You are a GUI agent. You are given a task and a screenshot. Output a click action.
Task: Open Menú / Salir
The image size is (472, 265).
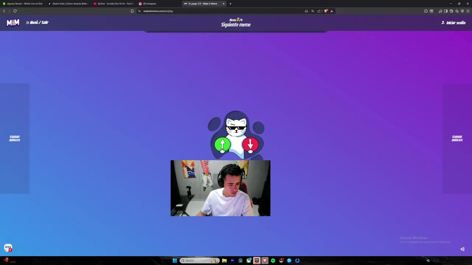point(37,22)
